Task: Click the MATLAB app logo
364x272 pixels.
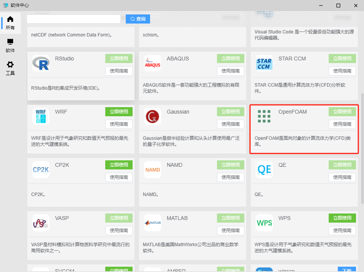Action: click(x=152, y=223)
